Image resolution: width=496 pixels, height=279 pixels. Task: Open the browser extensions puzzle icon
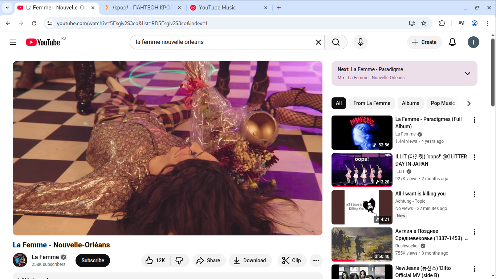[442, 23]
